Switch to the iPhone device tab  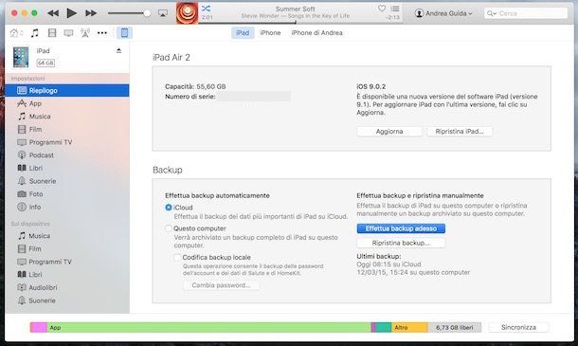pos(270,33)
